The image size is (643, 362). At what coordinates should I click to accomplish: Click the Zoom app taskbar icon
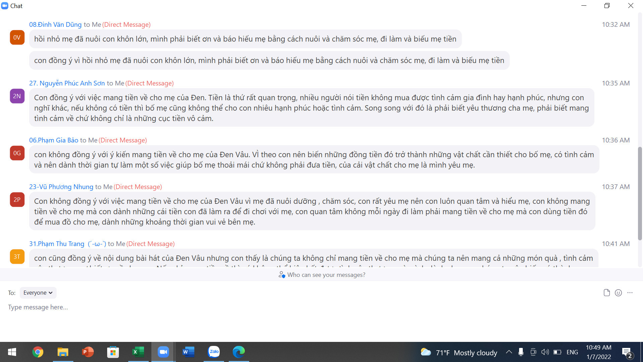(x=163, y=352)
